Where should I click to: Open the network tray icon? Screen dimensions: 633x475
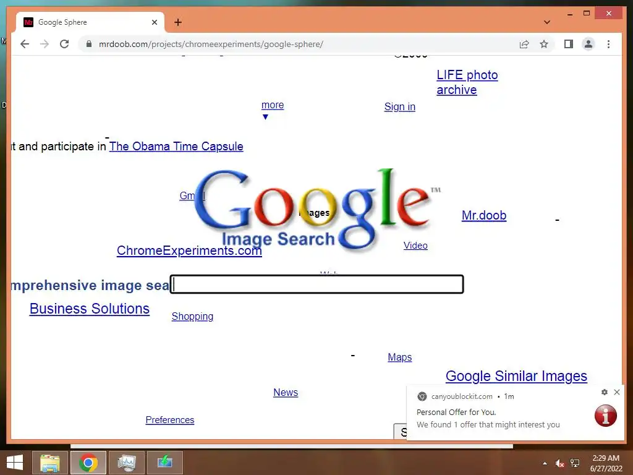[575, 463]
